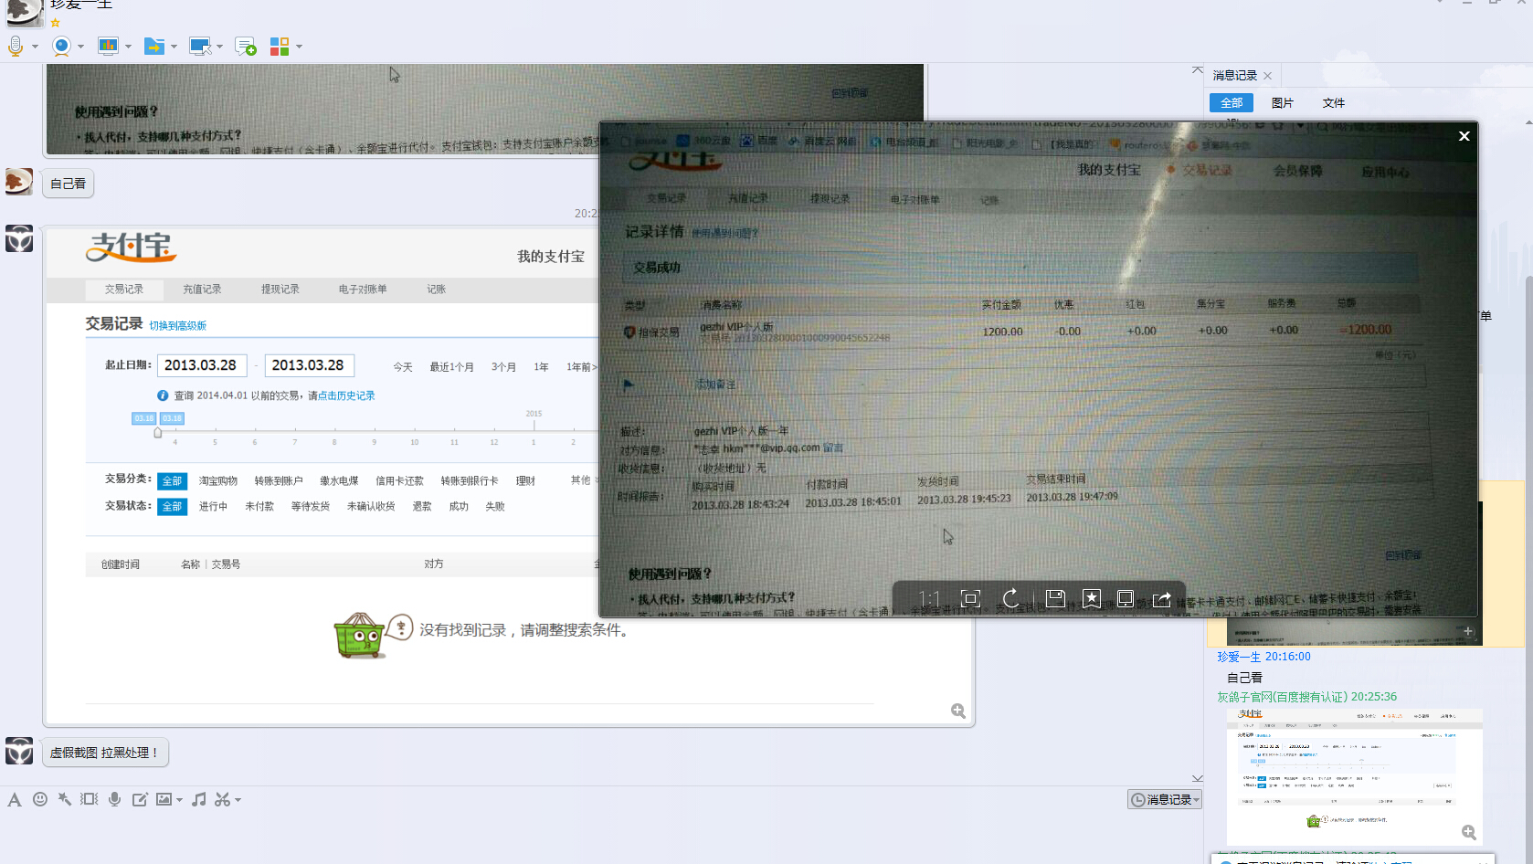Select the 全部 filter in message history

click(1232, 103)
